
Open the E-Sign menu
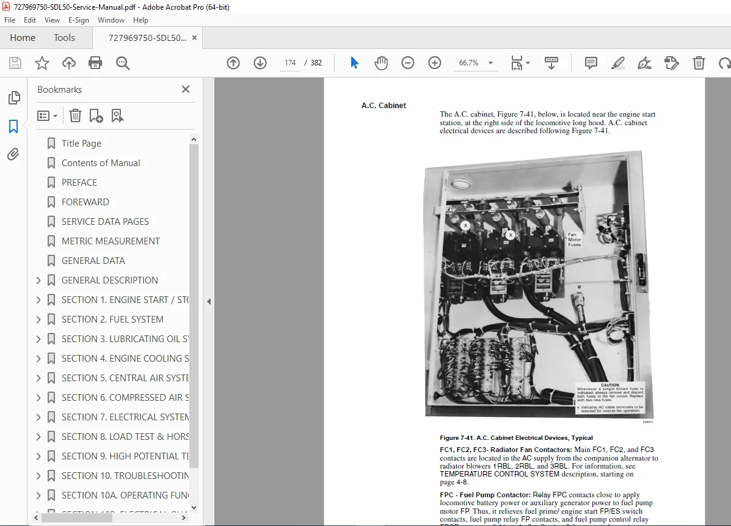78,20
